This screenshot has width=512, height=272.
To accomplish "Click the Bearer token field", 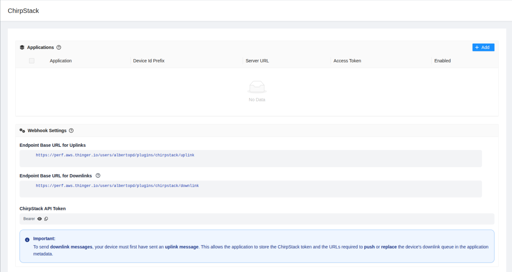I will 255,219.
